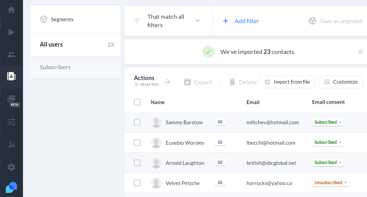367x197 pixels.
Task: Open the Home icon in the sidebar
Action: (x=11, y=10)
